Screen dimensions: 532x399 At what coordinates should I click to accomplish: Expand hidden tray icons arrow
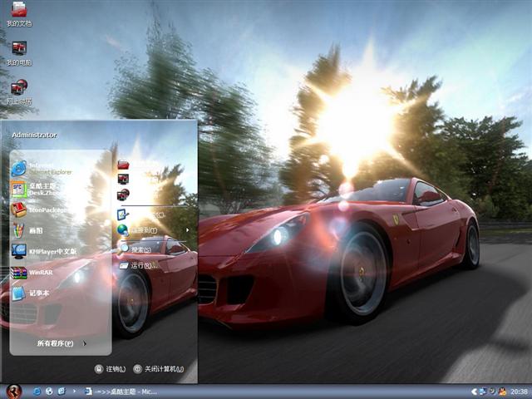(475, 392)
